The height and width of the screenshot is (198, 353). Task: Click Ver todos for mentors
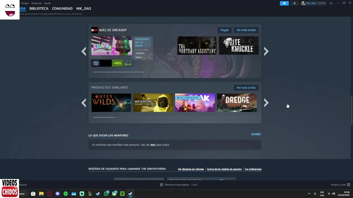tap(256, 134)
